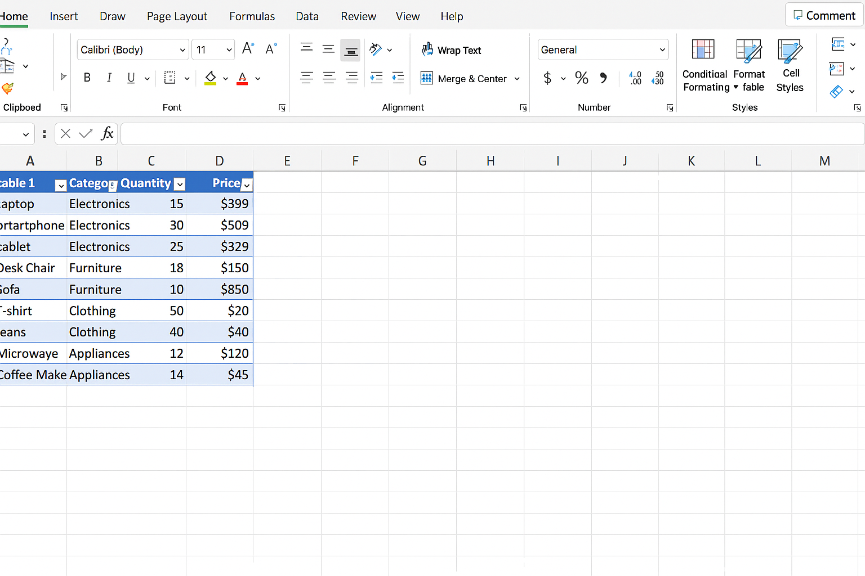Switch to Page Layout tab
This screenshot has width=865, height=576.
[177, 16]
